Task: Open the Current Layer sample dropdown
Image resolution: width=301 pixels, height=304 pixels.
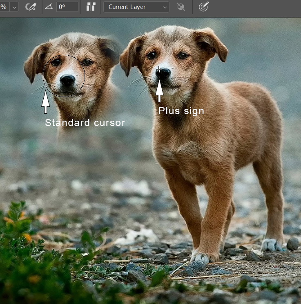Action: [x=136, y=7]
